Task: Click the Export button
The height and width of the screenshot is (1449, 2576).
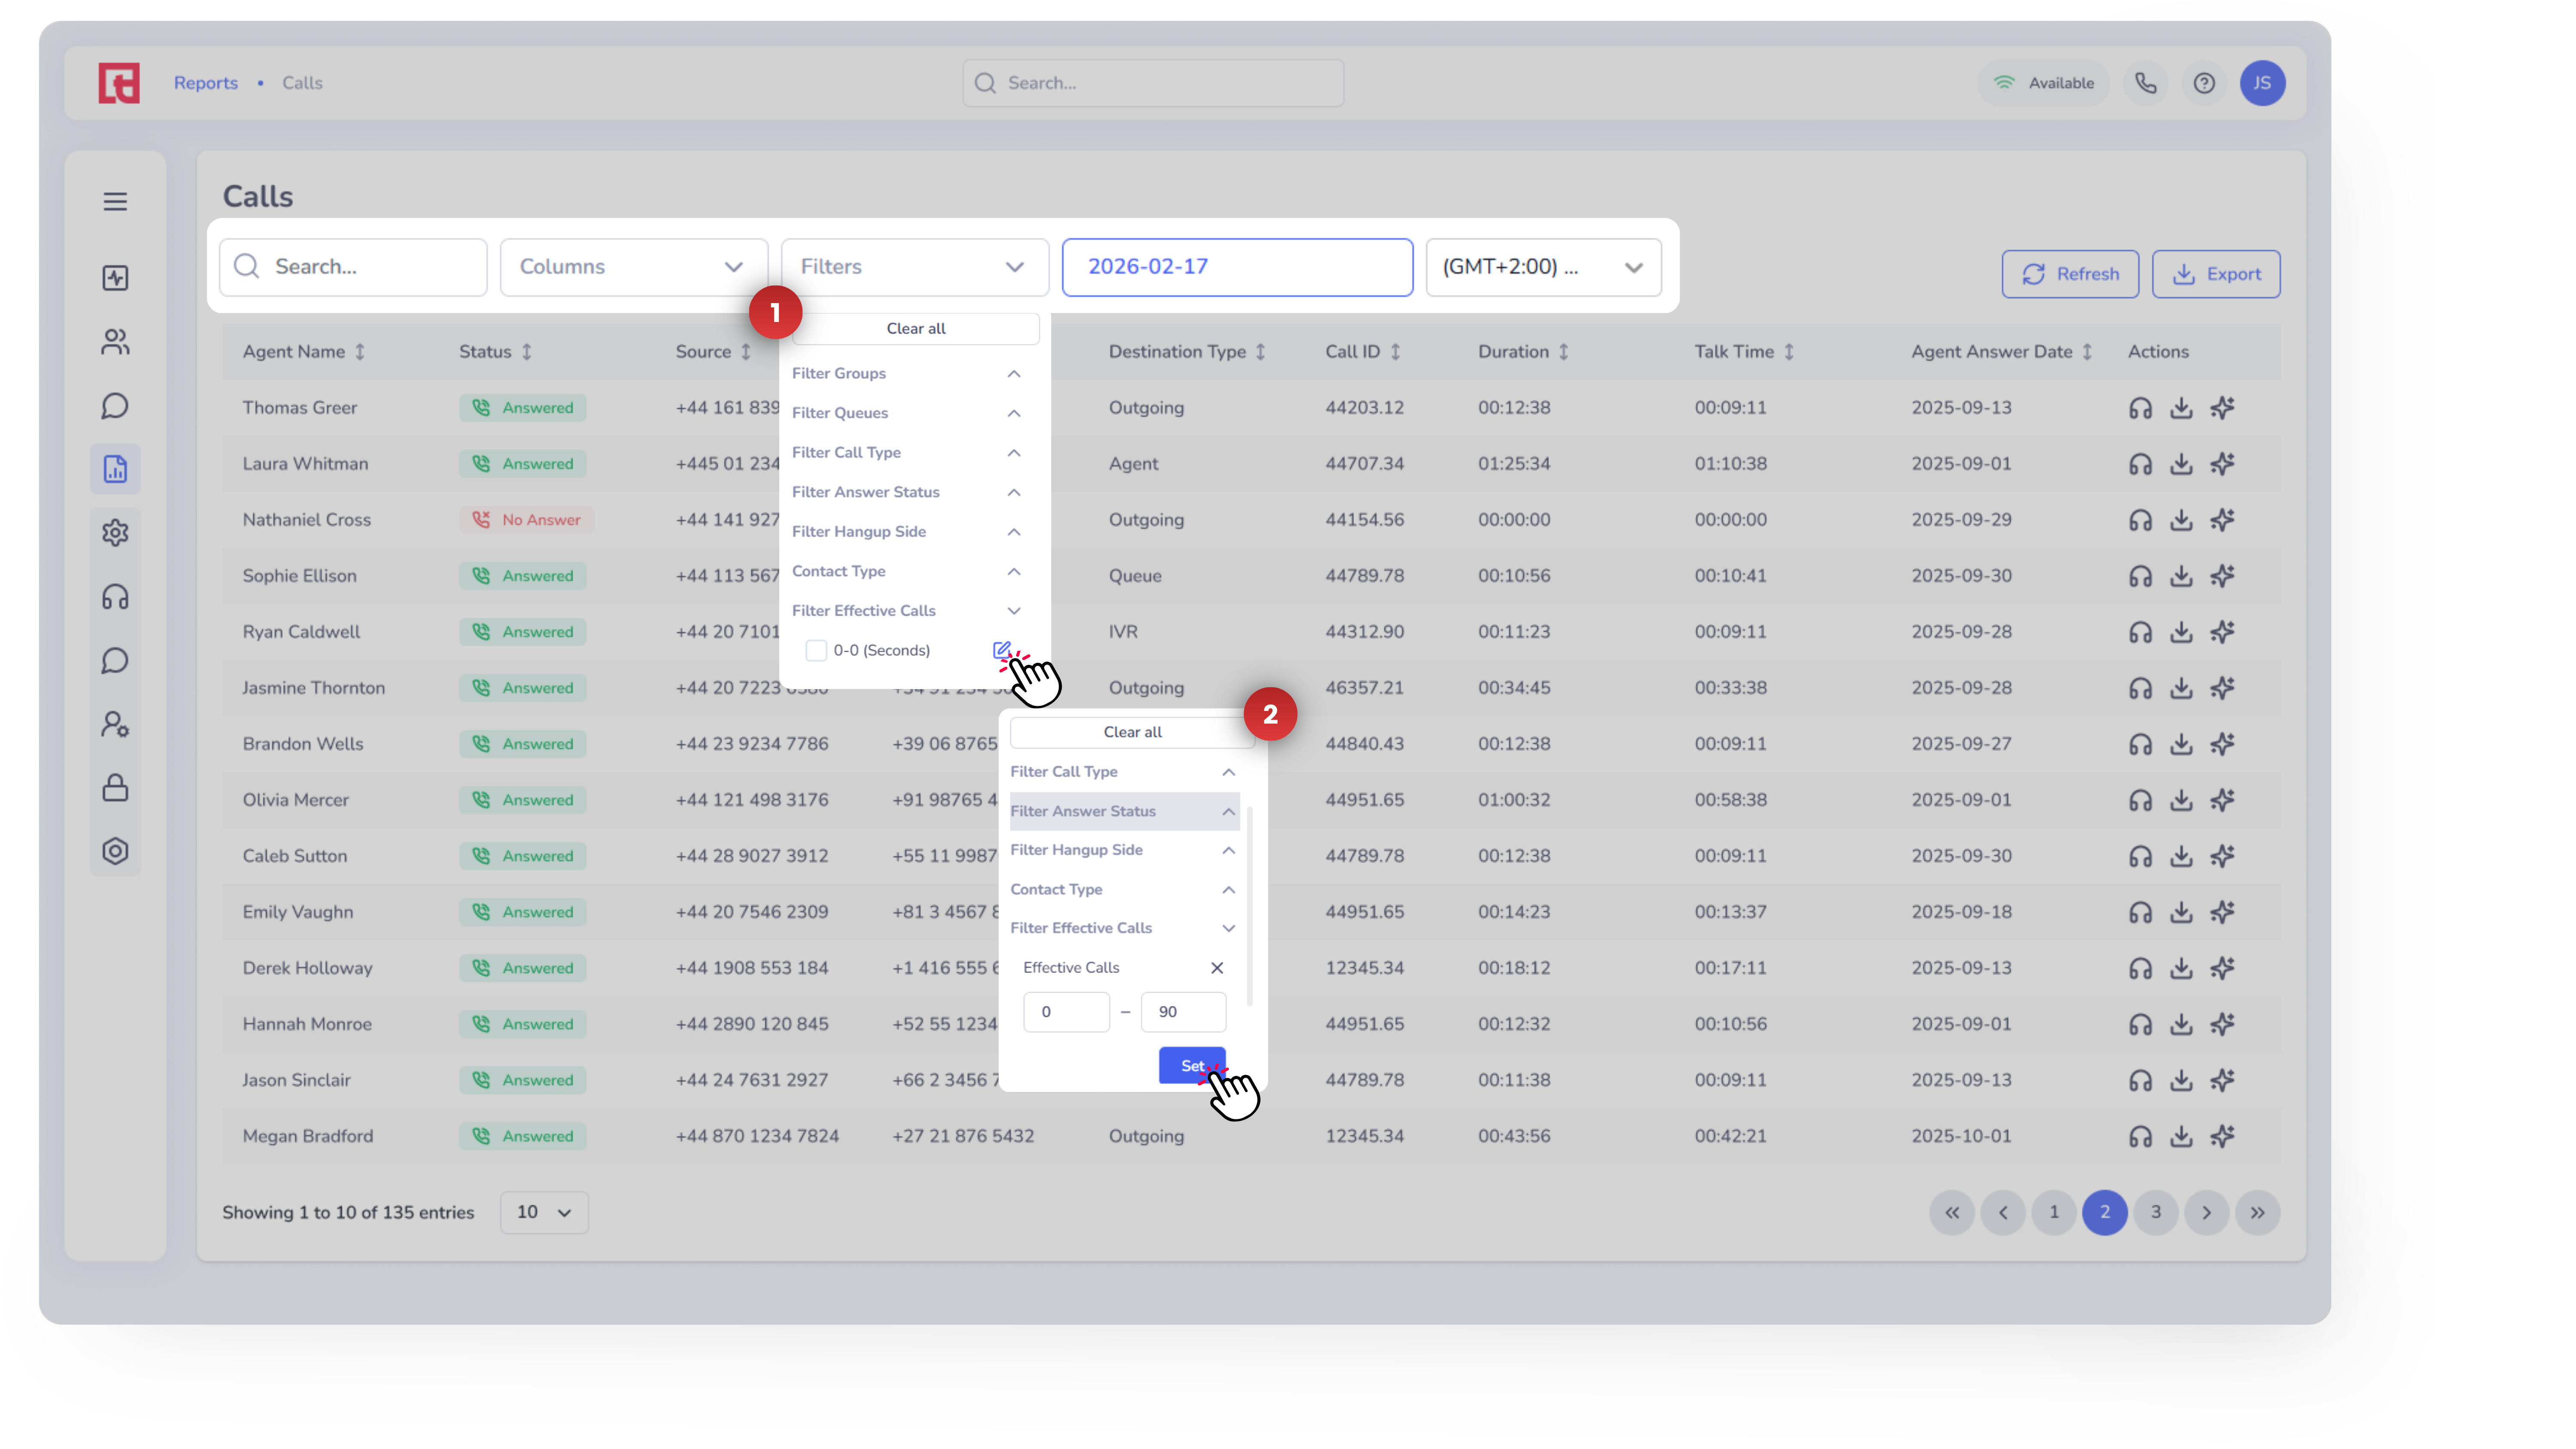Action: tap(2215, 274)
